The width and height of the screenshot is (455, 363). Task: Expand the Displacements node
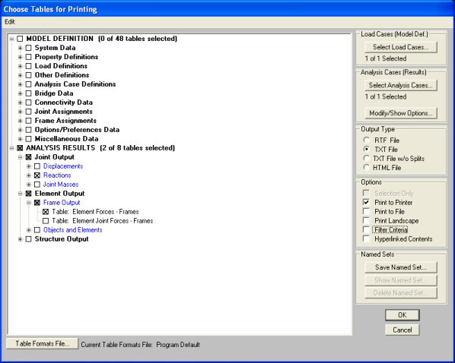click(29, 166)
